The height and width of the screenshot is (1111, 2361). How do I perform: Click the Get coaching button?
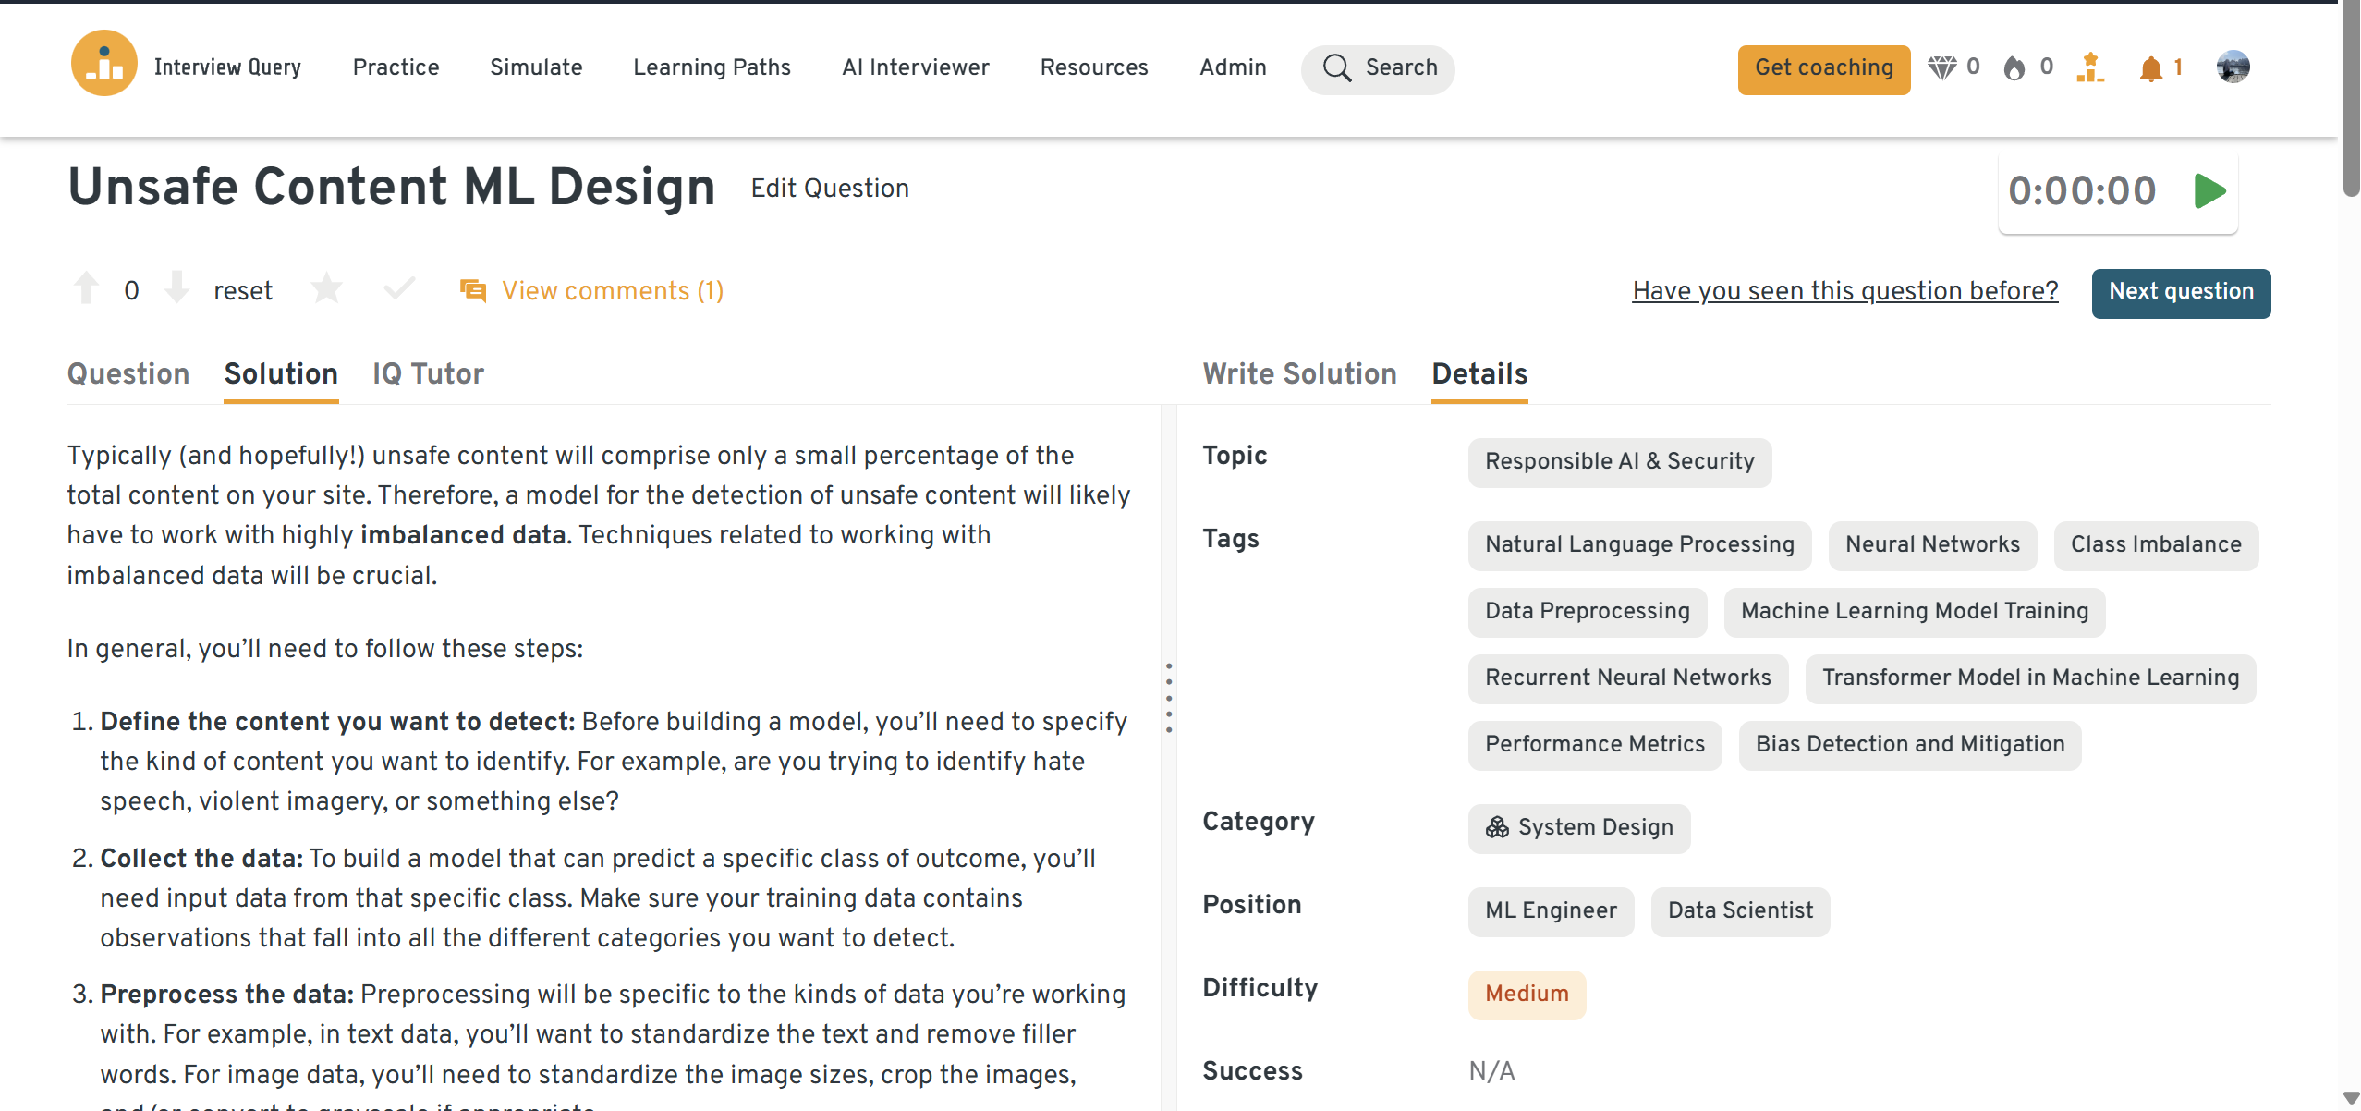pyautogui.click(x=1823, y=68)
